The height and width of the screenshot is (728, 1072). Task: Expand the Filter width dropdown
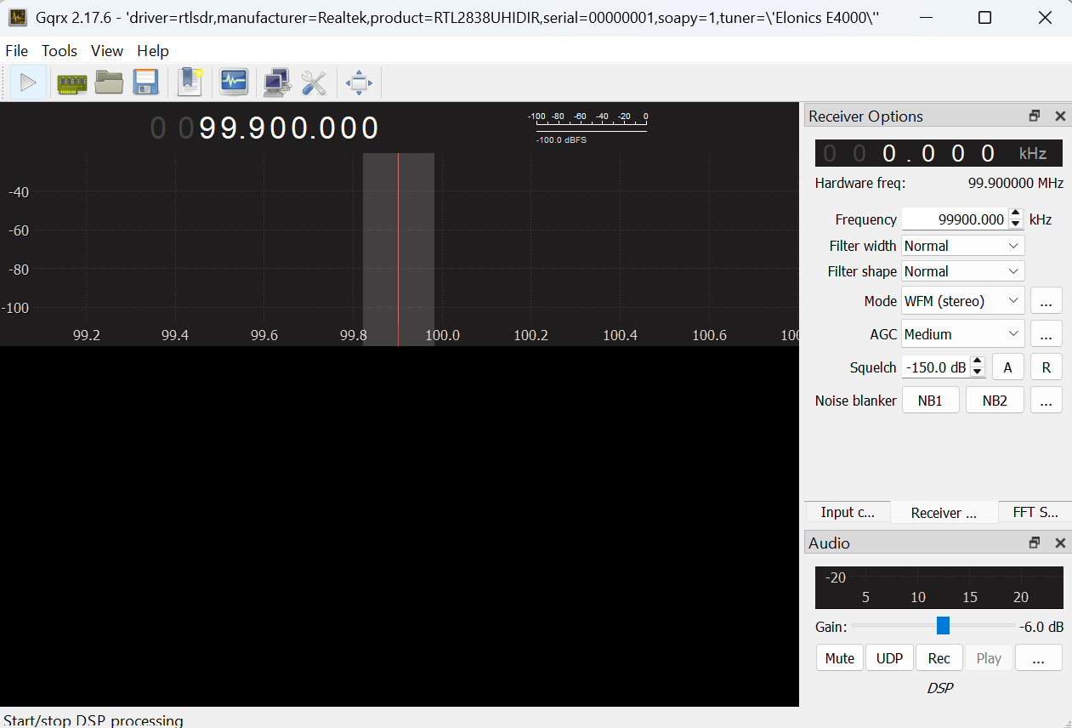coord(962,246)
